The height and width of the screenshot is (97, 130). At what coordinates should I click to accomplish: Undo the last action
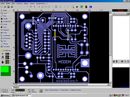click(16, 7)
